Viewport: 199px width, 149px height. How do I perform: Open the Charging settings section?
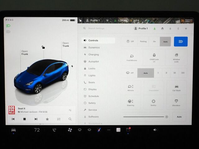[x=91, y=55]
